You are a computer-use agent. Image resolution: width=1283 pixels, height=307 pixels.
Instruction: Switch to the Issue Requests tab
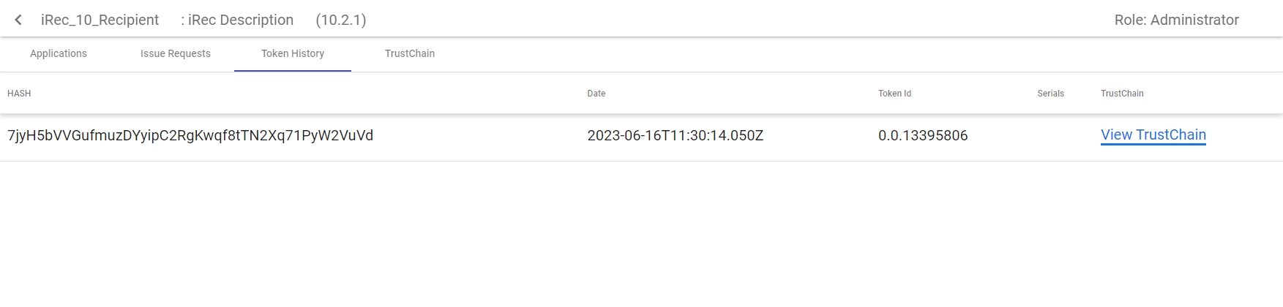176,53
